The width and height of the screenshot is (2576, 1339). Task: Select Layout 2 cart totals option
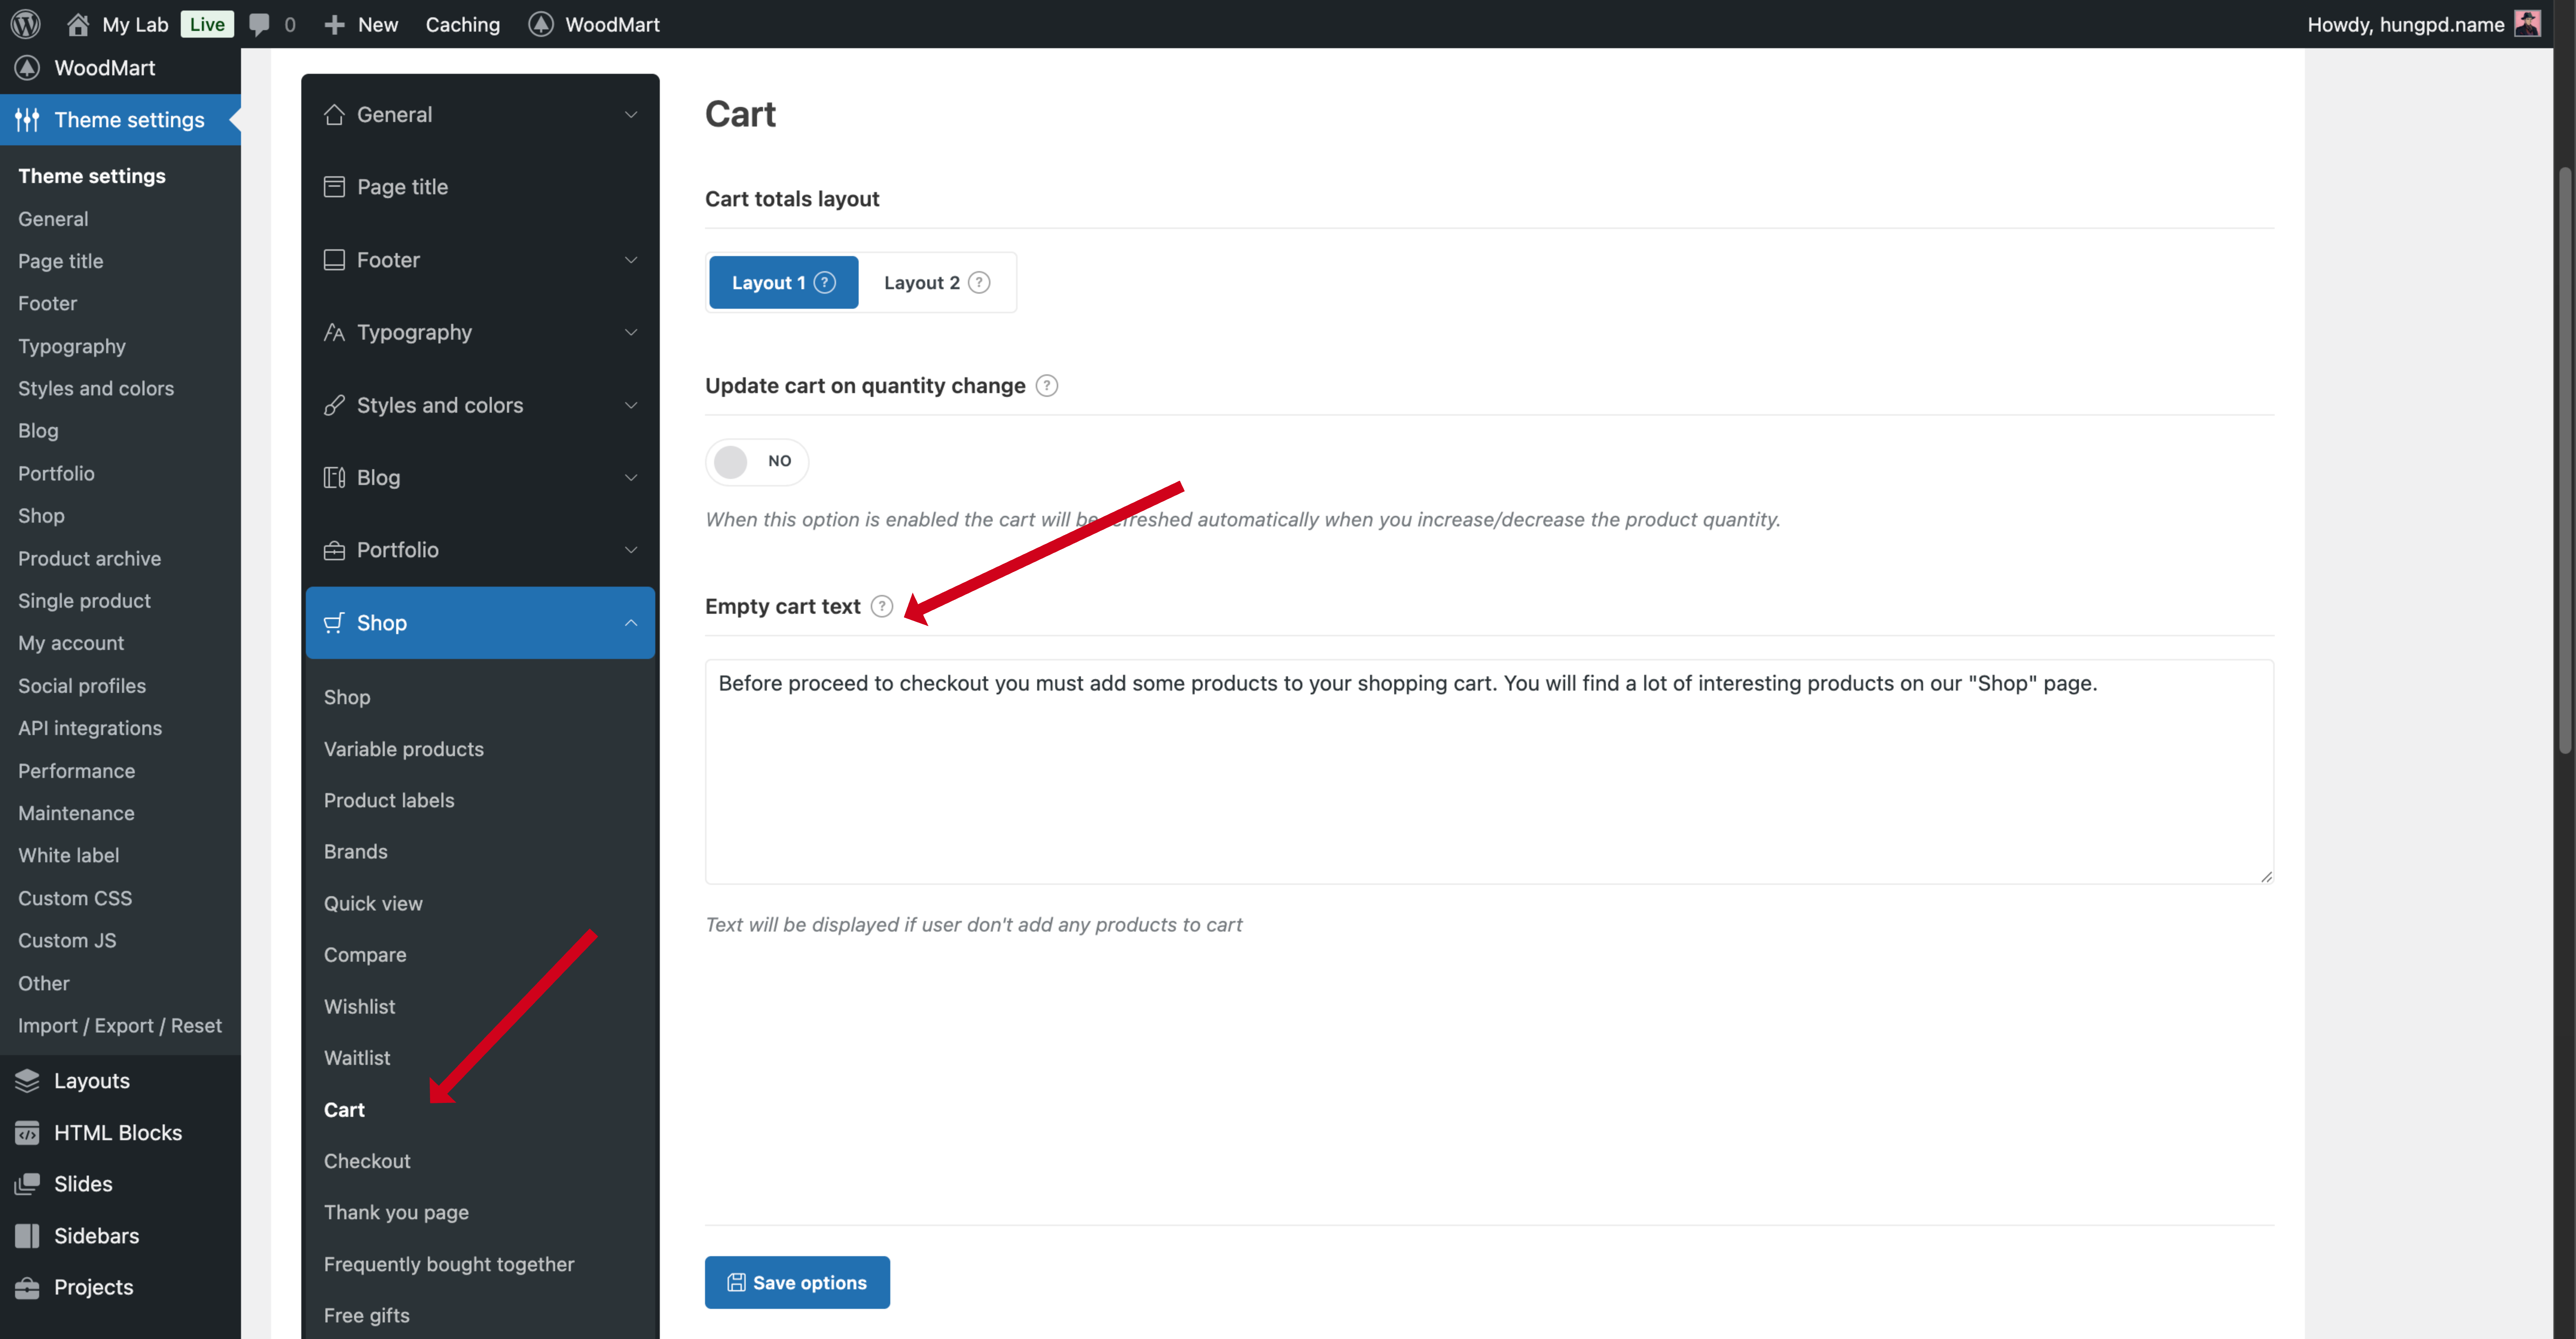(x=937, y=283)
